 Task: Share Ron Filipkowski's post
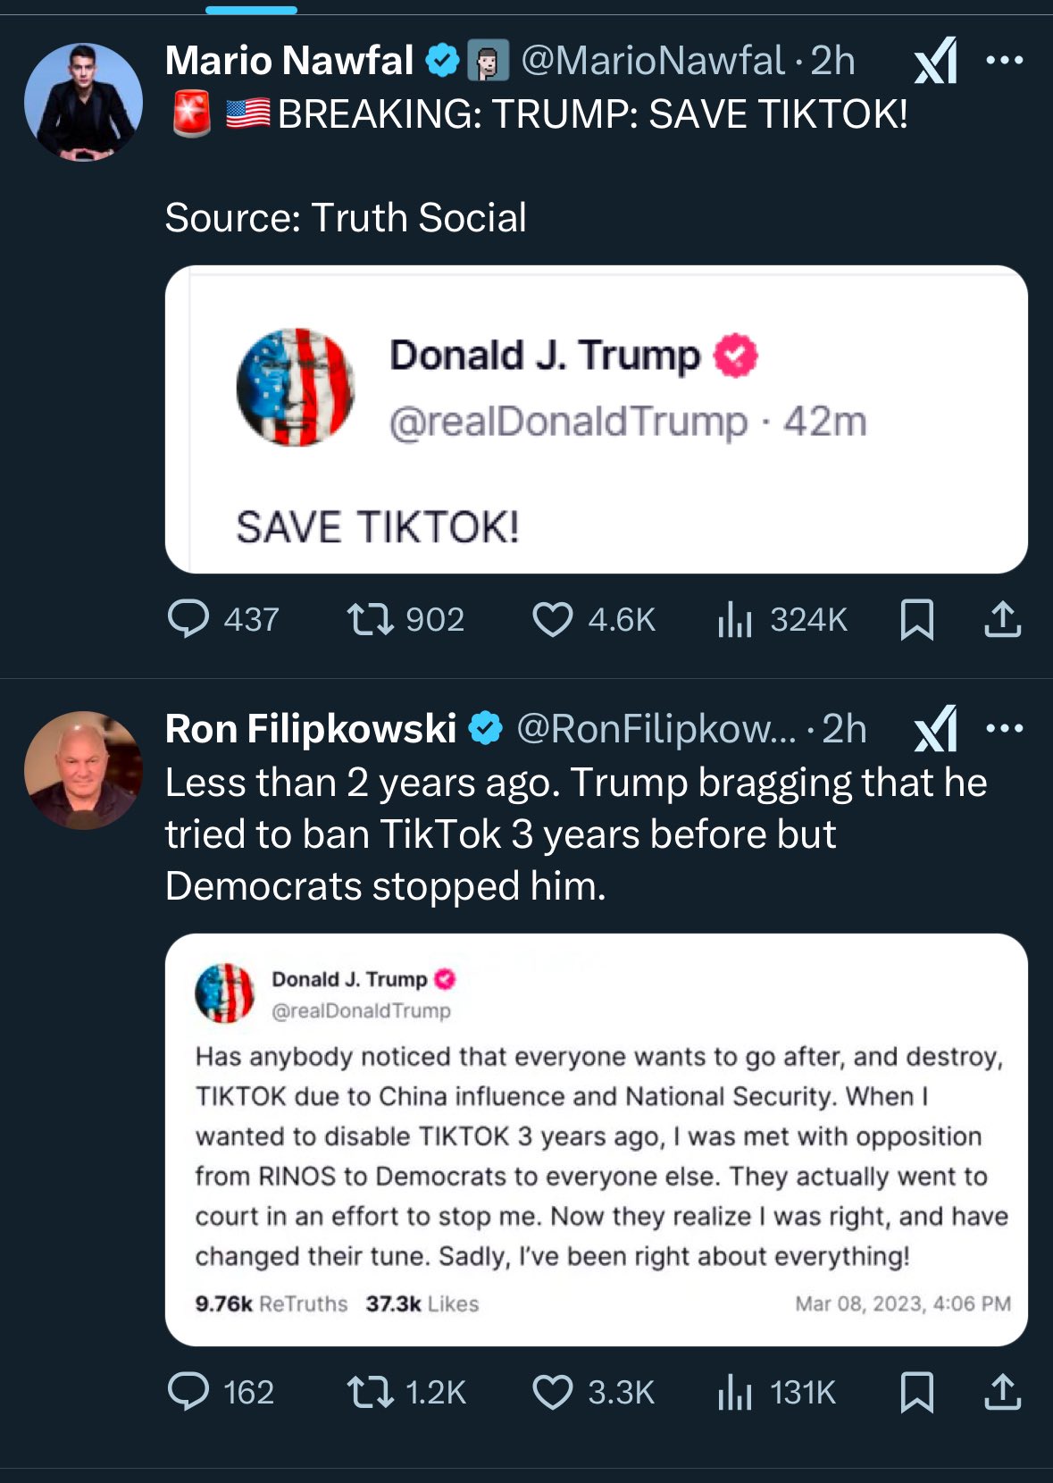click(1002, 1392)
